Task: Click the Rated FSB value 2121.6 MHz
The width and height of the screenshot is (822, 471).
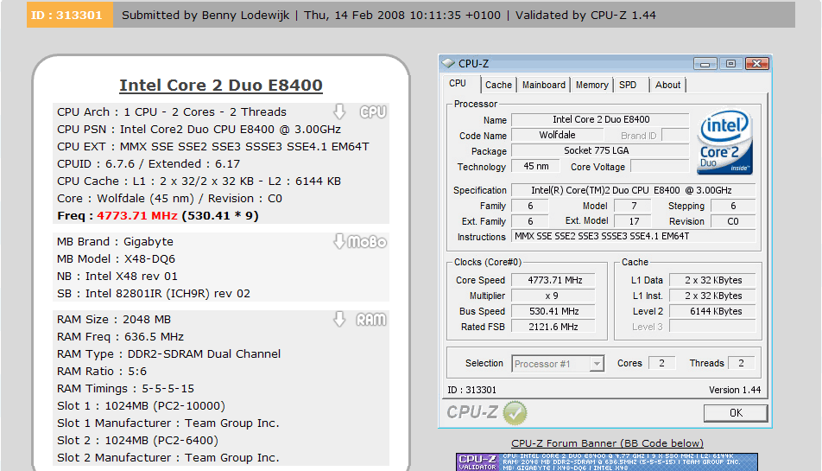Action: pyautogui.click(x=553, y=327)
